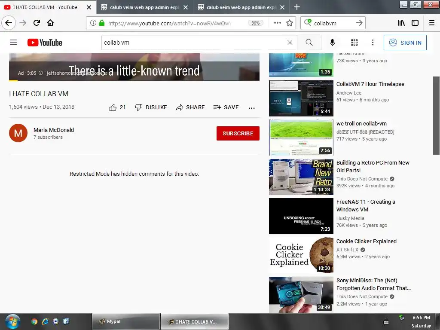Viewport: 440px width, 330px height.
Task: Open new browser tab plus button
Action: coord(296,7)
